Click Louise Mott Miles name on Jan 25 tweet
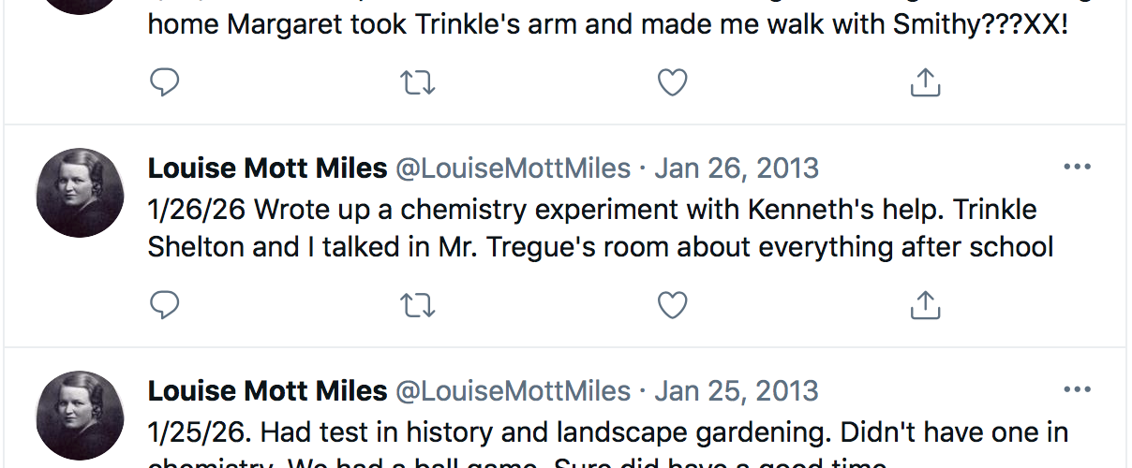 [267, 391]
